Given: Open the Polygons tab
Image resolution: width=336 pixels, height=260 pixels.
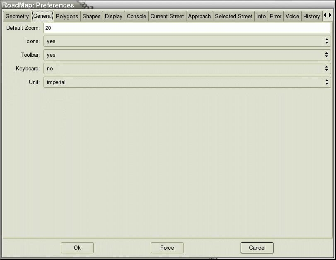Looking at the screenshot, I should pyautogui.click(x=67, y=17).
